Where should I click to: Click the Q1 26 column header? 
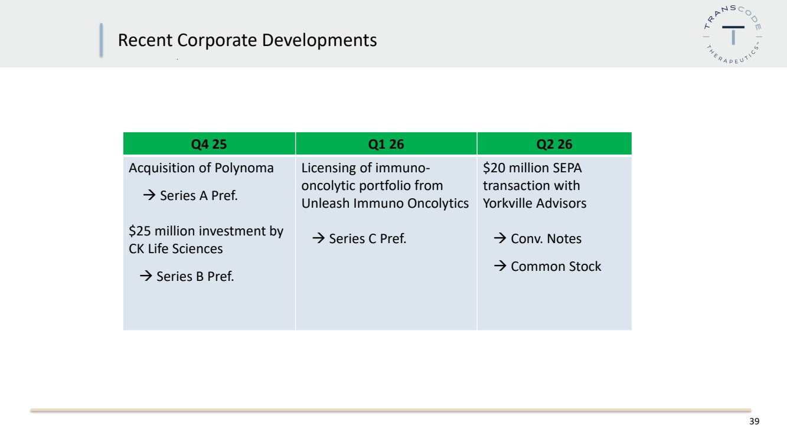[x=386, y=144]
